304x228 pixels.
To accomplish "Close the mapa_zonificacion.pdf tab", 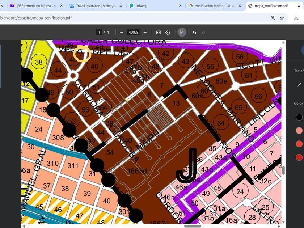I will pos(299,6).
